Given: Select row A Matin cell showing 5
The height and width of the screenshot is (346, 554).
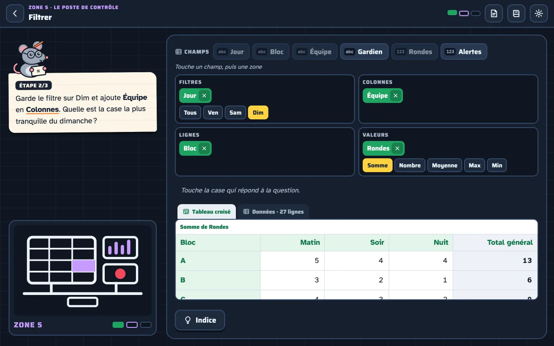Looking at the screenshot, I should 293,261.
